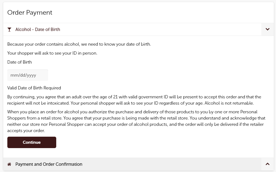
Task: Click the Valid Date of Birth Required message
Action: pos(34,88)
